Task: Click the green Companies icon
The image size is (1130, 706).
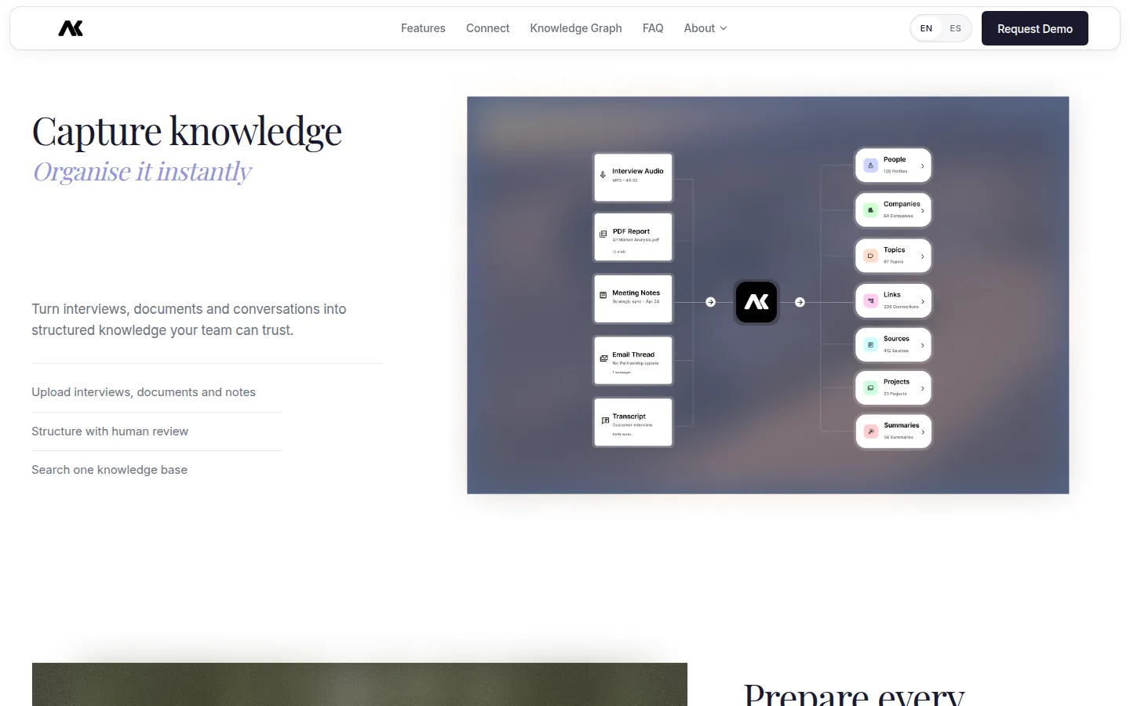Action: (870, 210)
